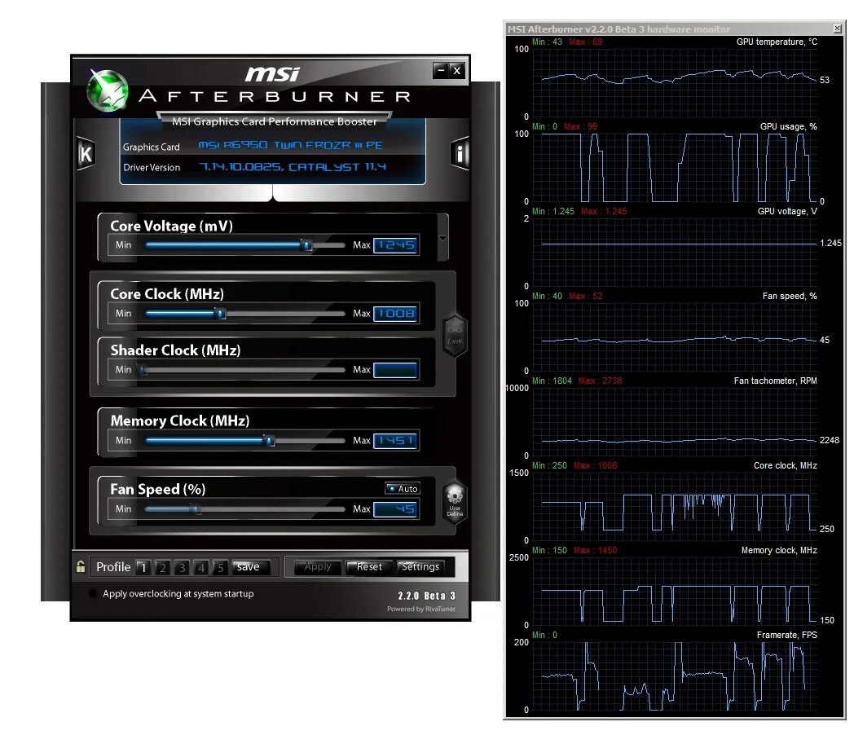Open the fan User Define gear icon
The width and height of the screenshot is (854, 735).
(455, 502)
